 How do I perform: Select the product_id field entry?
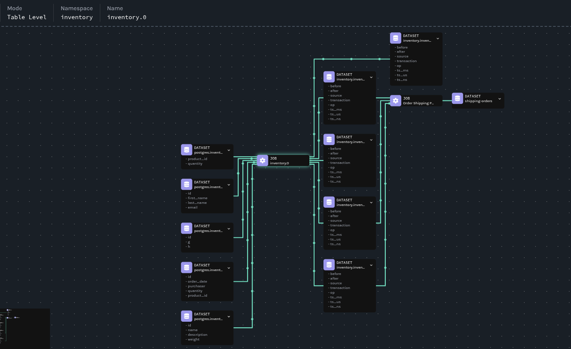coord(197,158)
